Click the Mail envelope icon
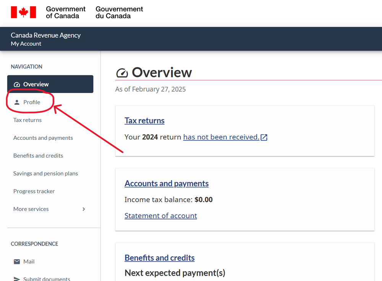Viewport: 382px width, 281px height. click(17, 262)
